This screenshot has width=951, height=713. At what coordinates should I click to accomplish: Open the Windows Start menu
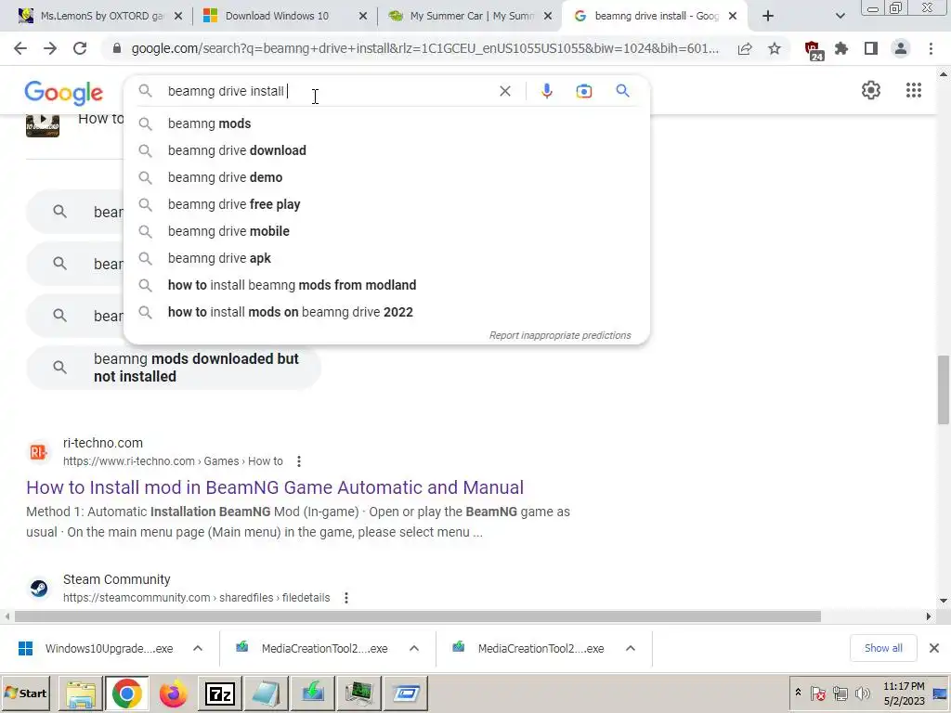pyautogui.click(x=25, y=693)
